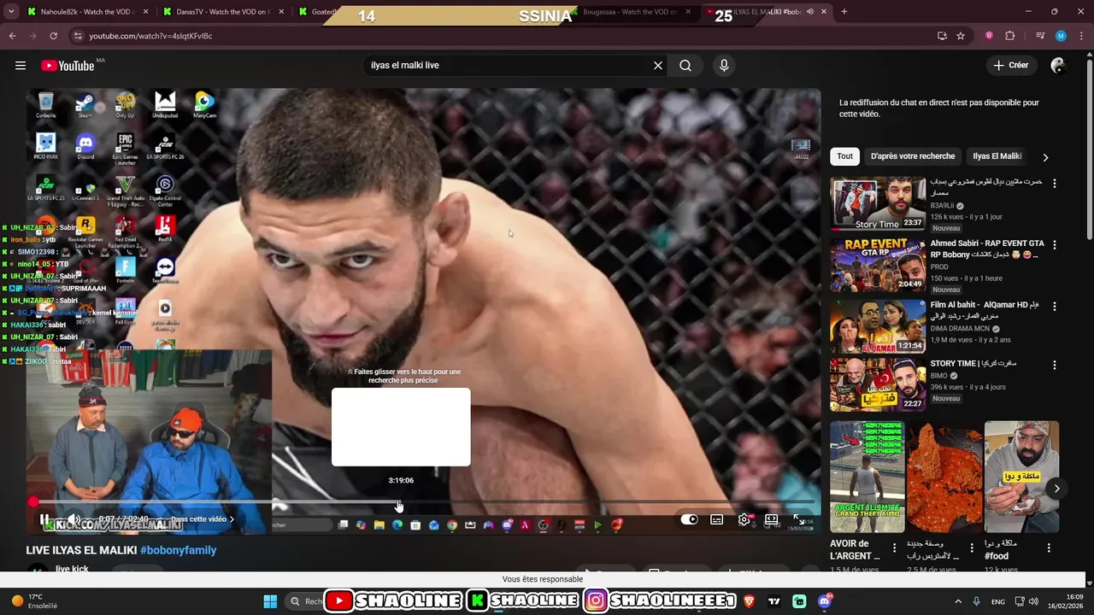This screenshot has height=615, width=1094.
Task: Open the Story Time 23:37 video thumbnail
Action: coord(879,203)
